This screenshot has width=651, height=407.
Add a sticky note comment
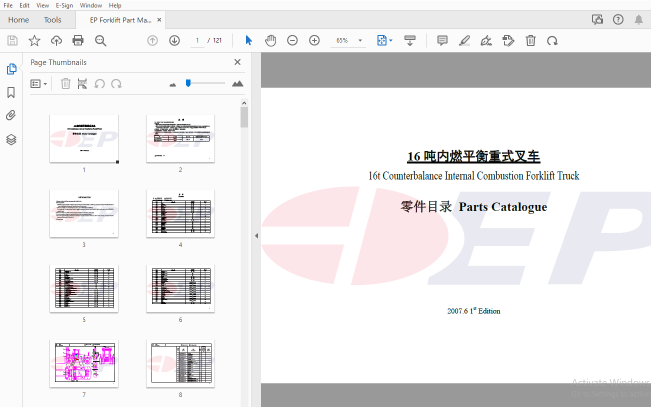(x=442, y=40)
